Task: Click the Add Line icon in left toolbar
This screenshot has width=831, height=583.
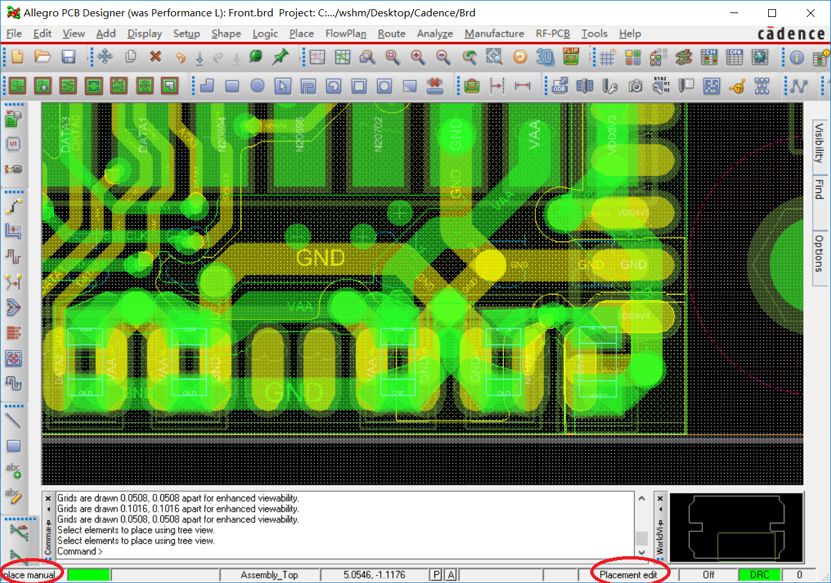Action: tap(13, 421)
